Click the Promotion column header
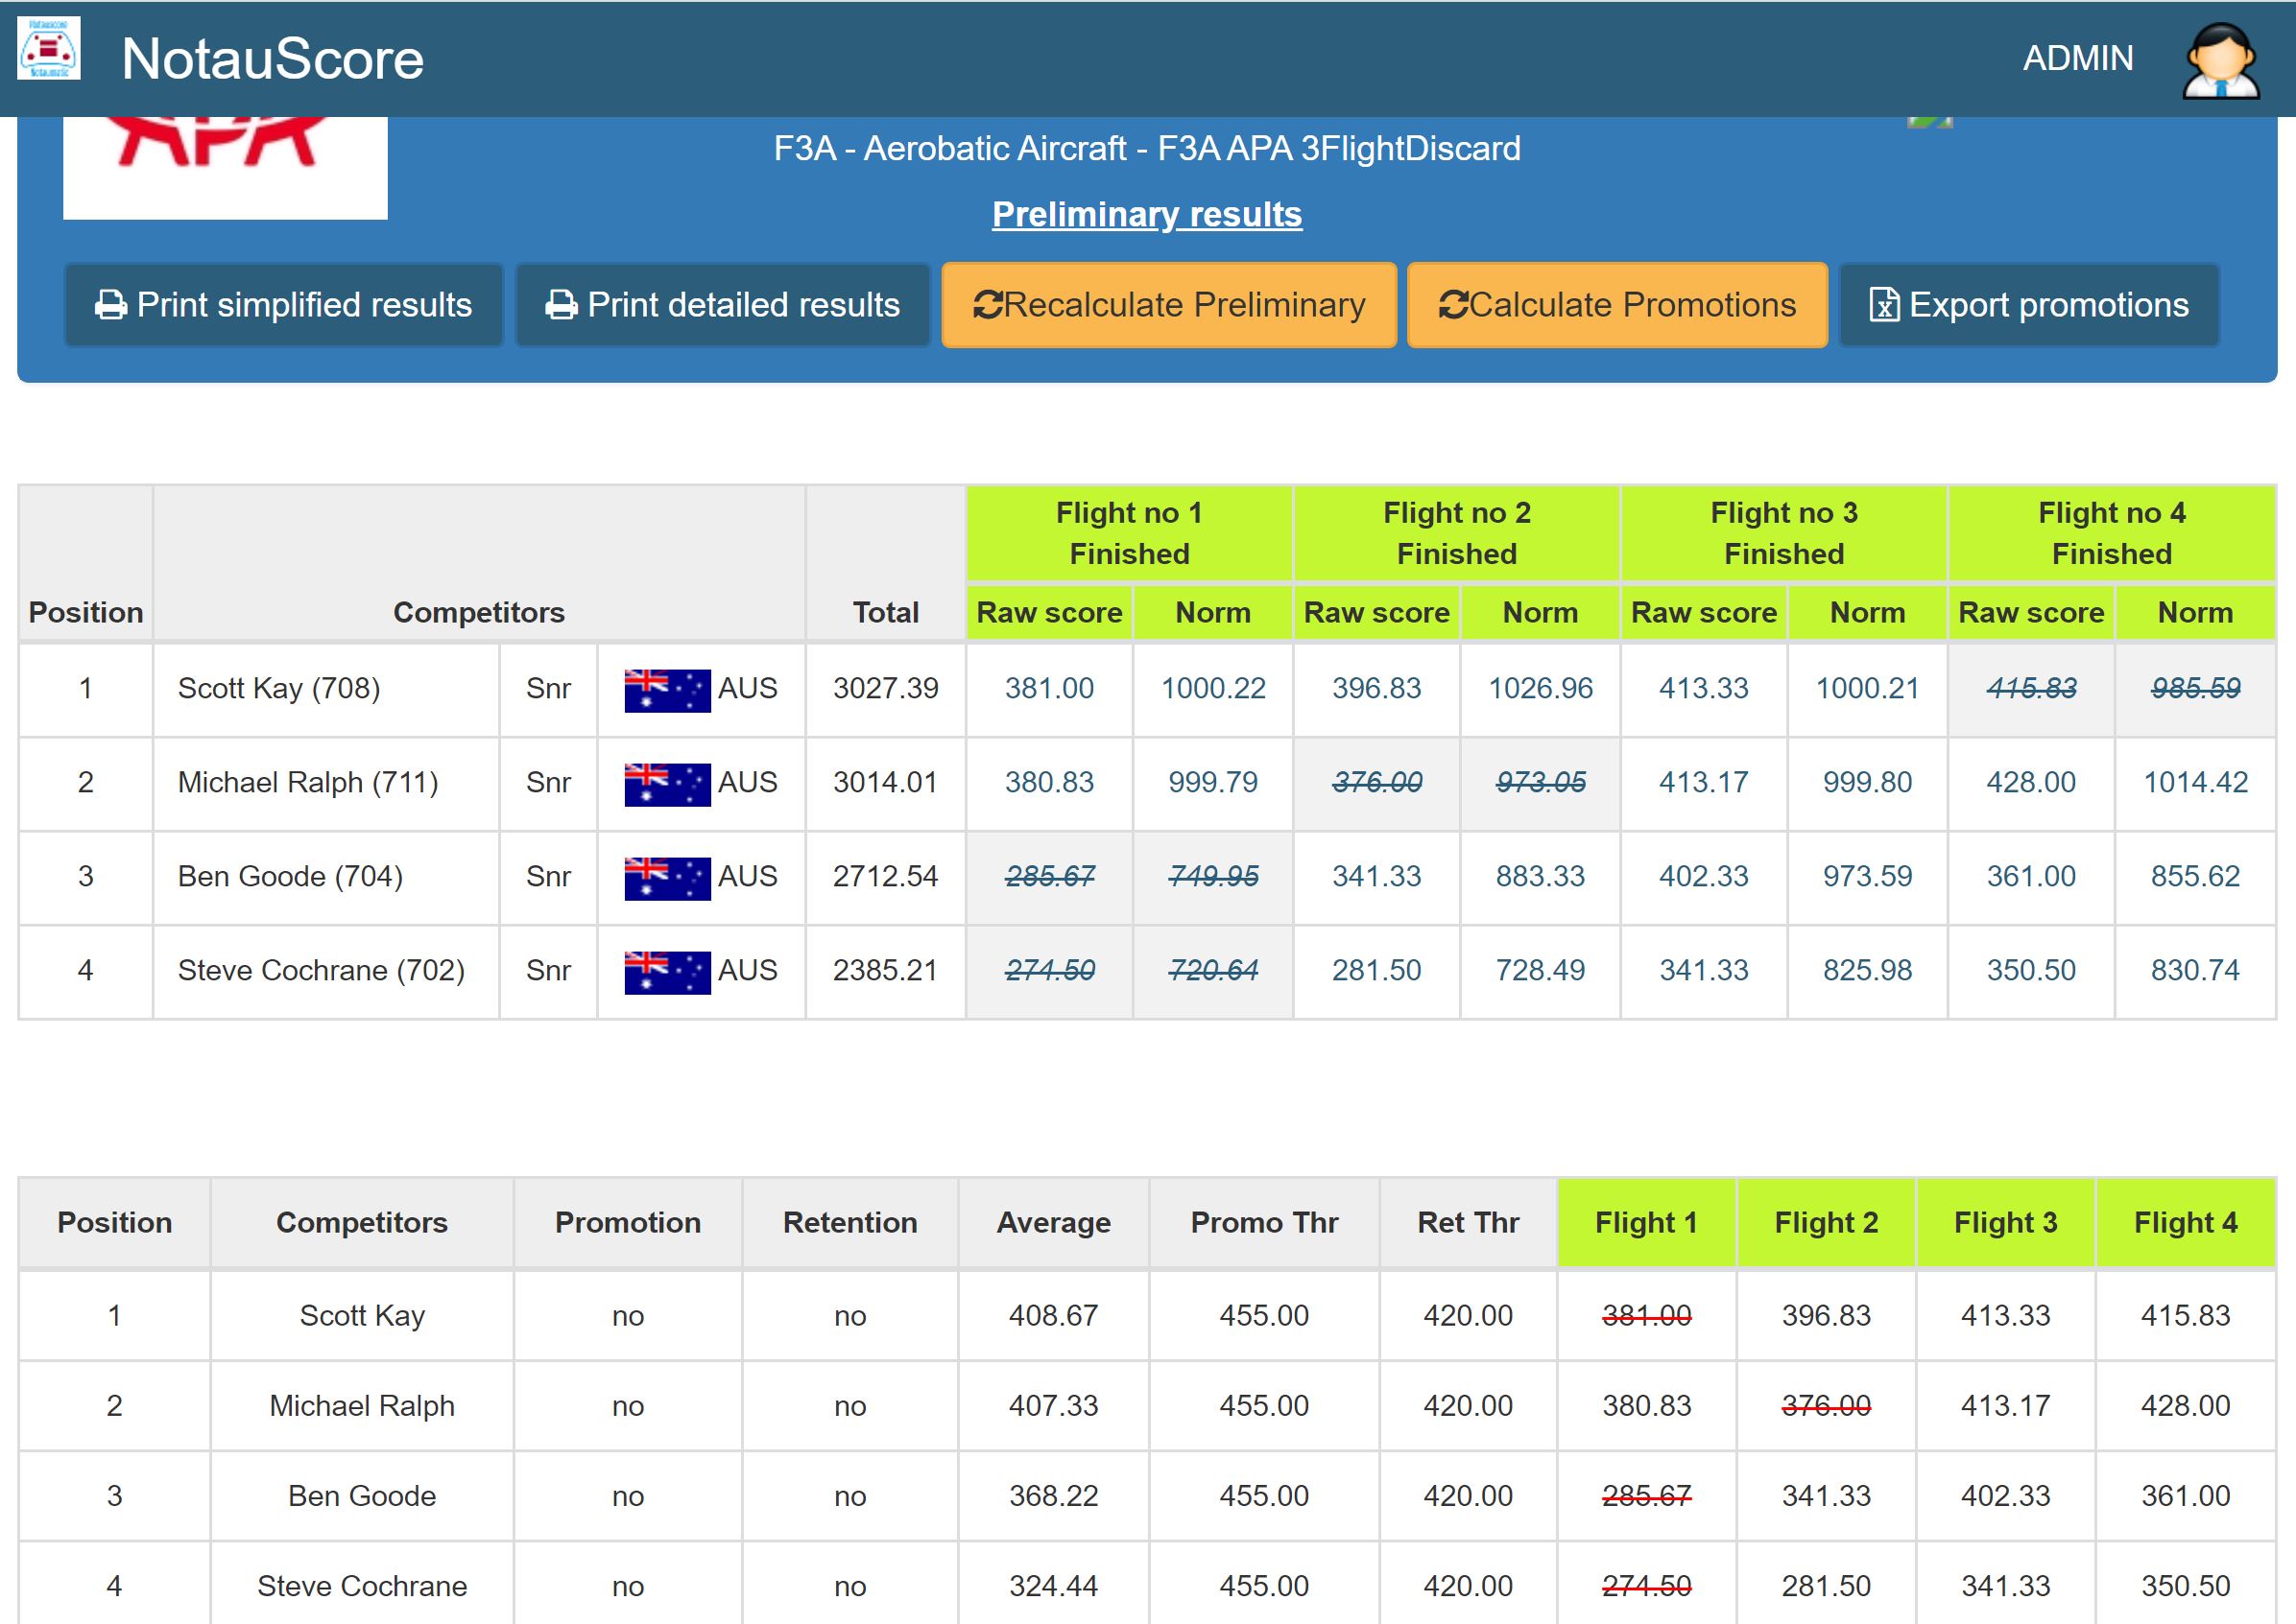 pyautogui.click(x=629, y=1222)
